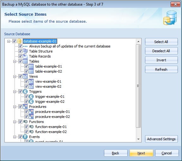Select the table-example-02 row label
The height and width of the screenshot is (161, 182).
(49, 71)
